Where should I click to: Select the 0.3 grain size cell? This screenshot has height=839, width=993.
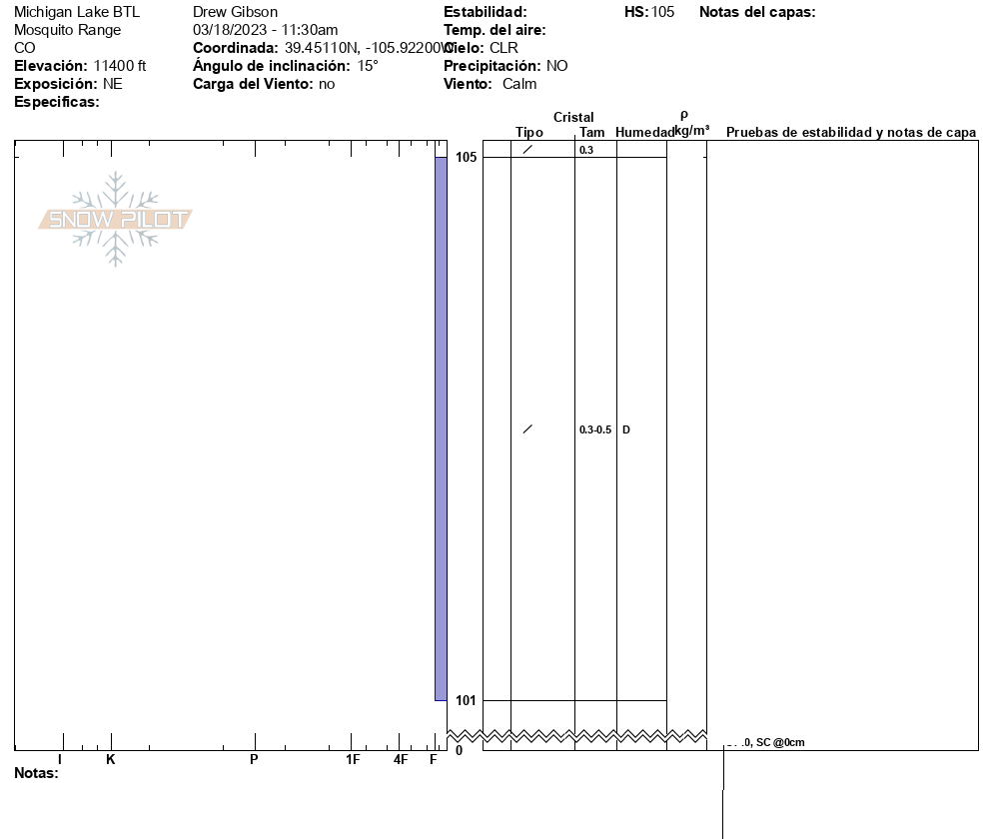[586, 150]
